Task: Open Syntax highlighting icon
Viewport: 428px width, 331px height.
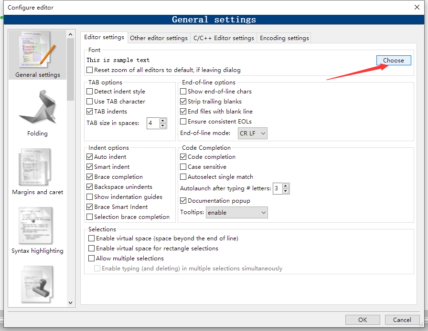Action: 35,226
